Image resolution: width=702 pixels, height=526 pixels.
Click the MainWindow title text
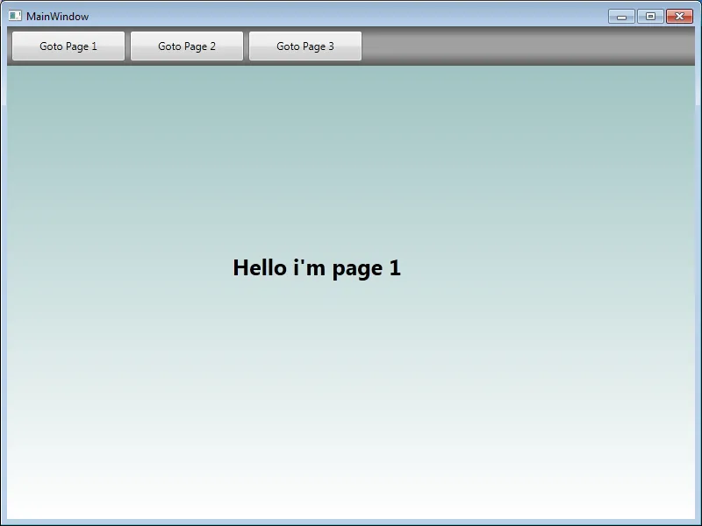(58, 17)
